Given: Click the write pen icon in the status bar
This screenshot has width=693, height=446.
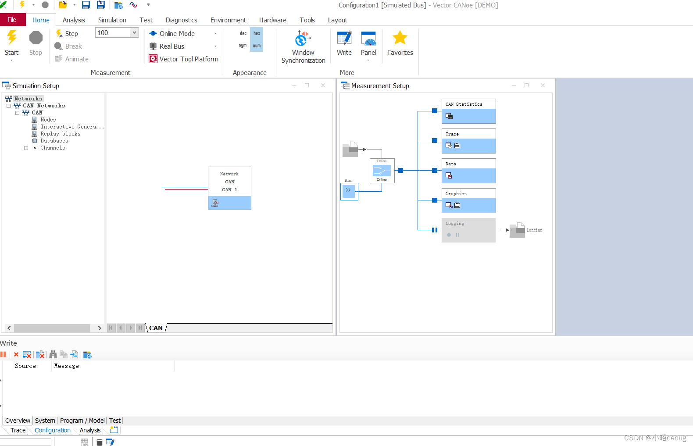Looking at the screenshot, I should coord(110,442).
